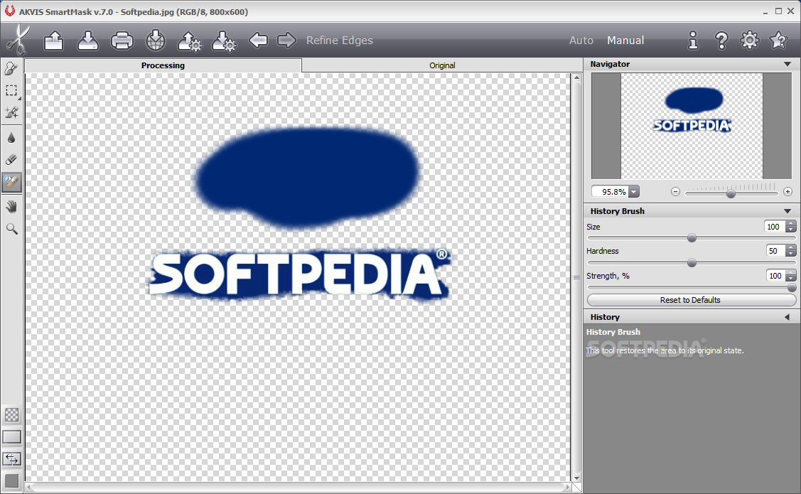Select the Zoom magnifier tool
Viewport: 801px width, 494px height.
[x=11, y=229]
